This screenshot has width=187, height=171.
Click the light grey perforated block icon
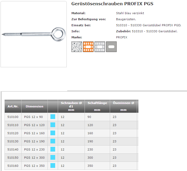coord(100,47)
